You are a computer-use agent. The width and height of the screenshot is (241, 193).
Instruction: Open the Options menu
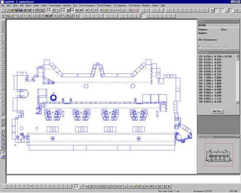[155, 5]
